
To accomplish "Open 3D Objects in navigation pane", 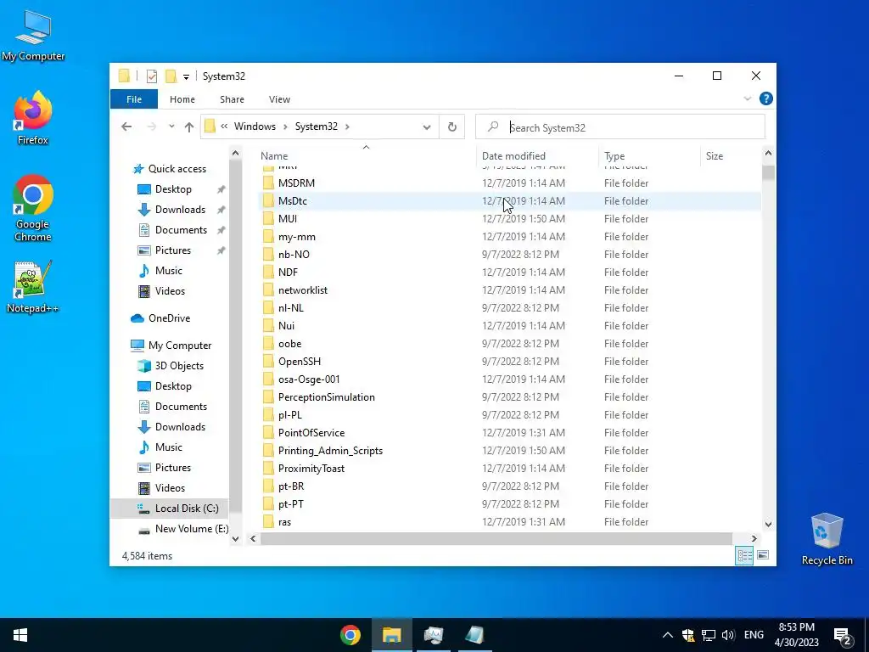I will click(x=171, y=366).
